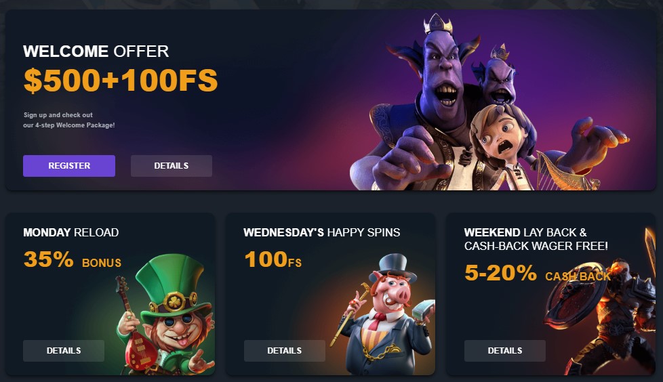
Task: Select the WELCOME OFFER heading
Action: pos(96,51)
